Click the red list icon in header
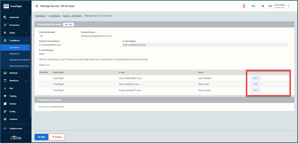Viewport: 298px width, 143px height. pyautogui.click(x=244, y=6)
